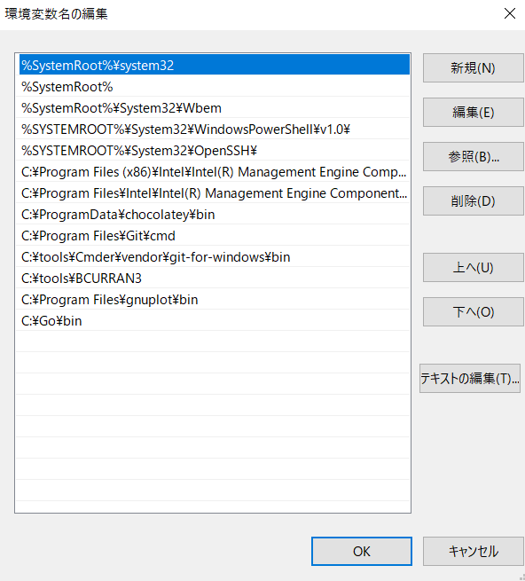Image resolution: width=525 pixels, height=581 pixels.
Task: Open テキストの編集(T)... button
Action: [470, 379]
